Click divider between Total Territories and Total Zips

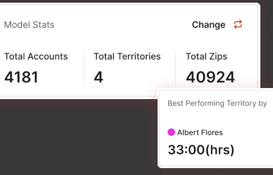(176, 68)
